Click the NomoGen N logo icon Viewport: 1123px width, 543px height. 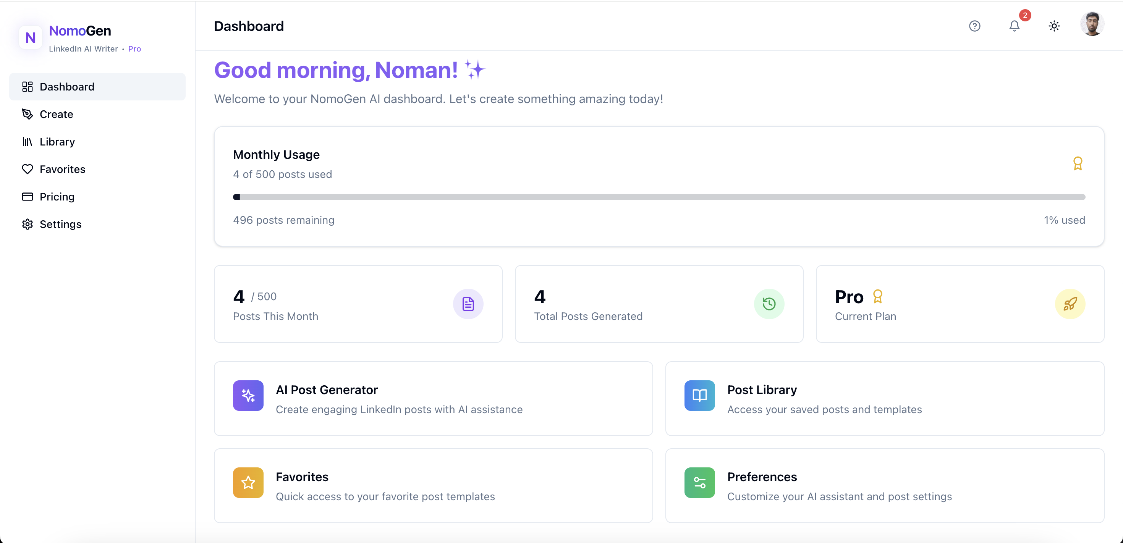tap(31, 37)
